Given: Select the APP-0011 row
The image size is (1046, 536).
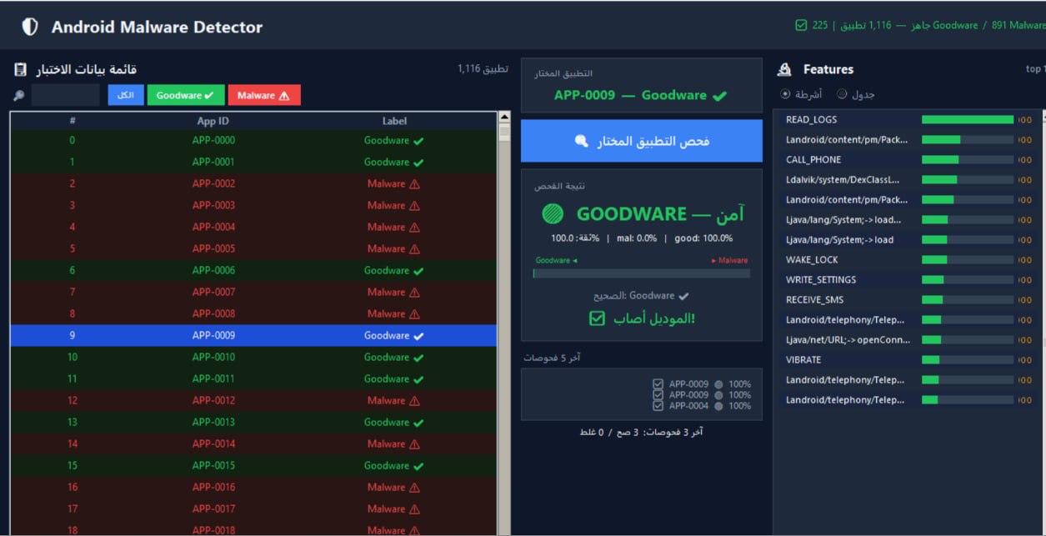Looking at the screenshot, I should tap(253, 379).
